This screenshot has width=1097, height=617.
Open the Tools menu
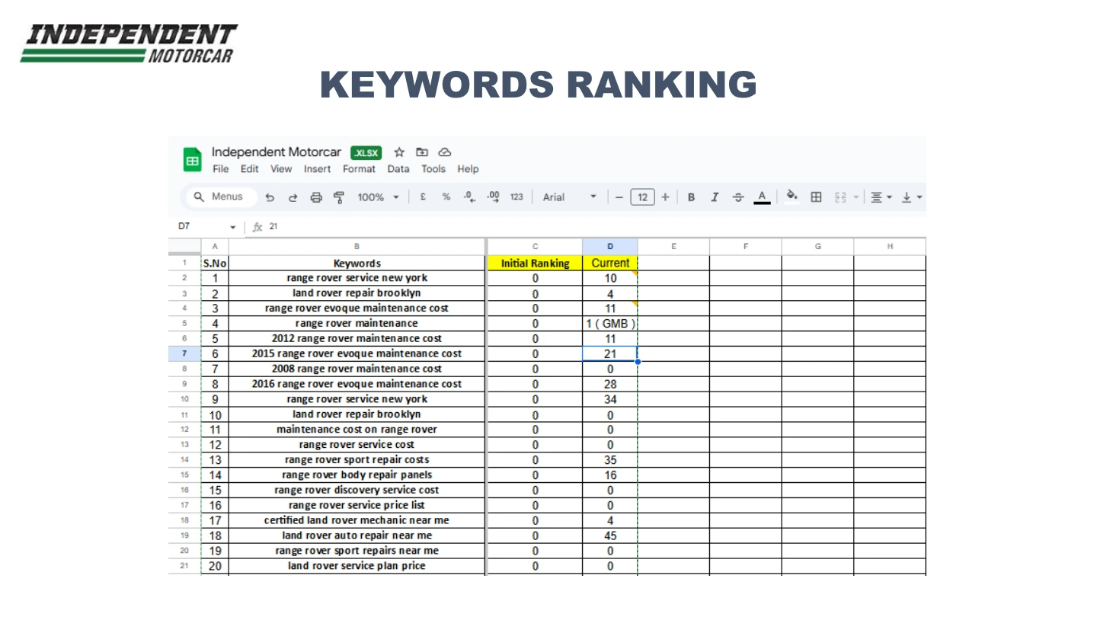433,169
